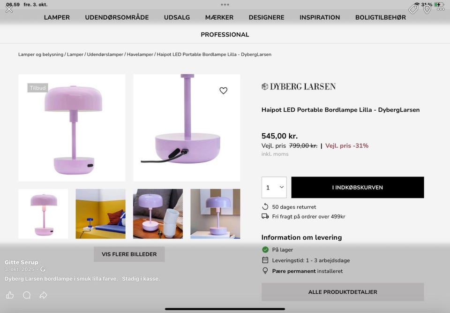Image resolution: width=450 pixels, height=313 pixels.
Task: Open Gitte Serup's profile name
Action: tap(22, 262)
